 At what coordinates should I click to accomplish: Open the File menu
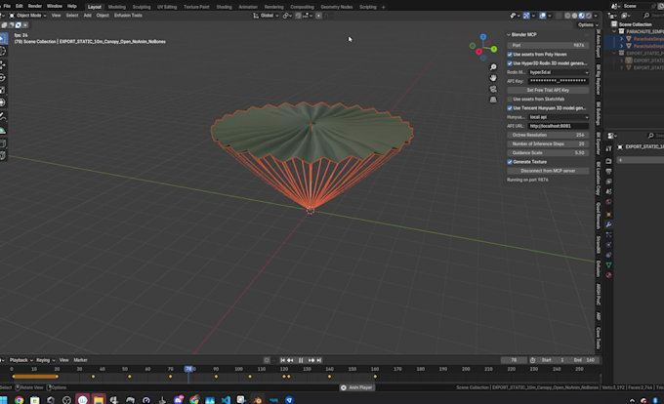coord(7,7)
